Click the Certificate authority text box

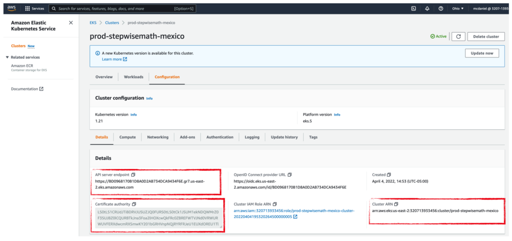pos(159,218)
